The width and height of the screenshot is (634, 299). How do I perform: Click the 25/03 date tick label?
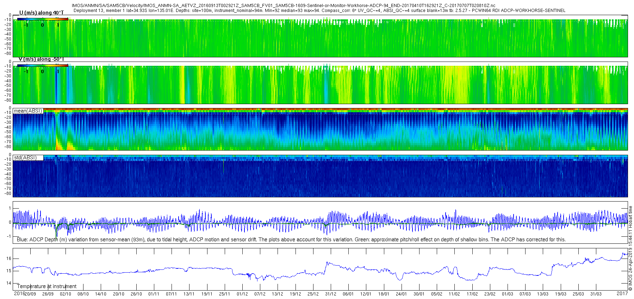(x=578, y=294)
